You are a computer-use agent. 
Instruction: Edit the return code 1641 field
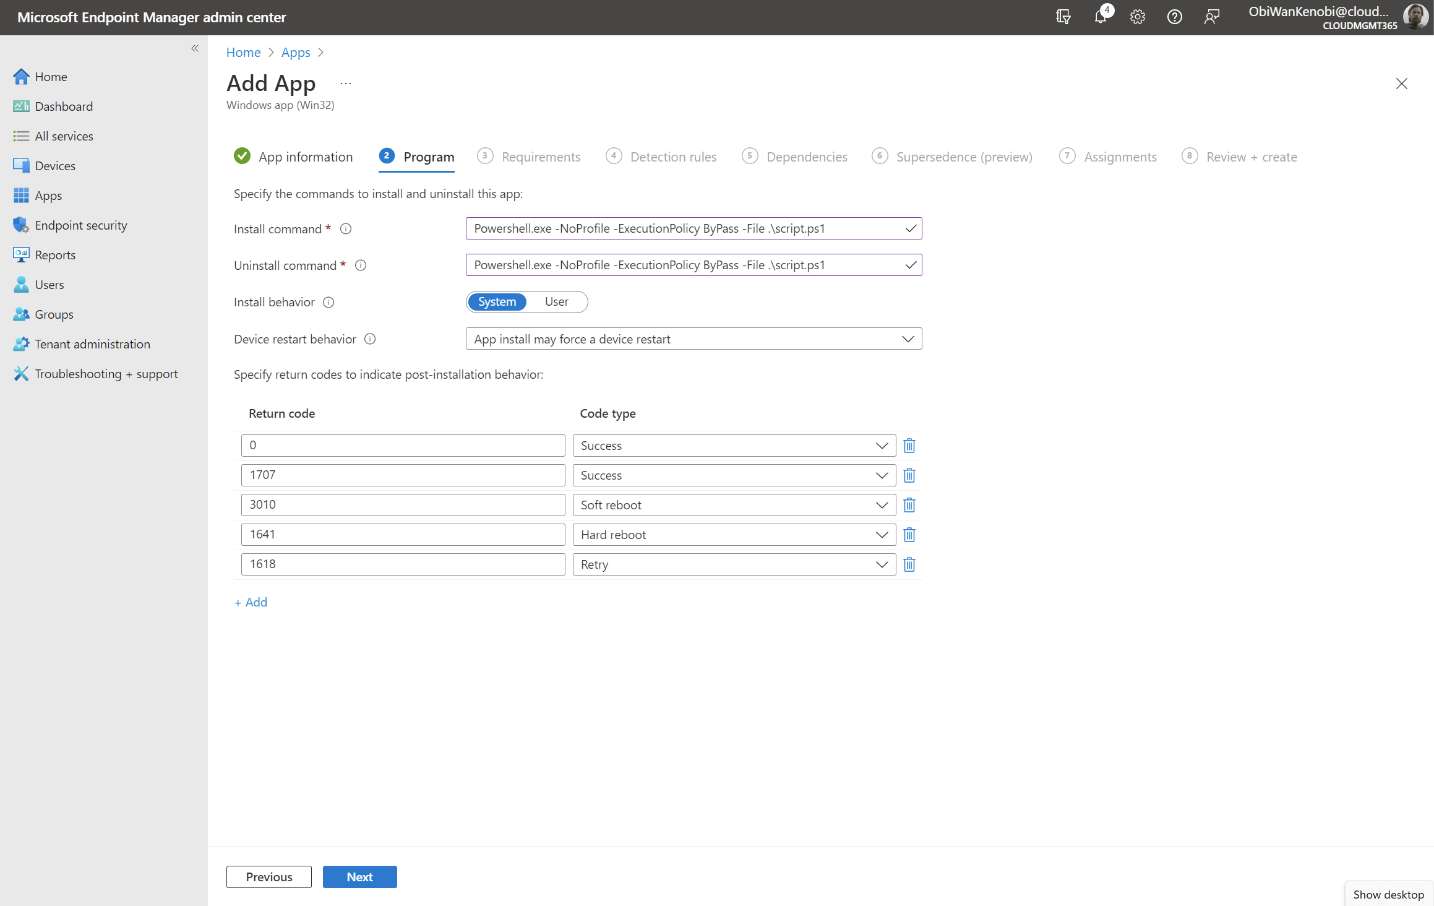[x=403, y=535]
